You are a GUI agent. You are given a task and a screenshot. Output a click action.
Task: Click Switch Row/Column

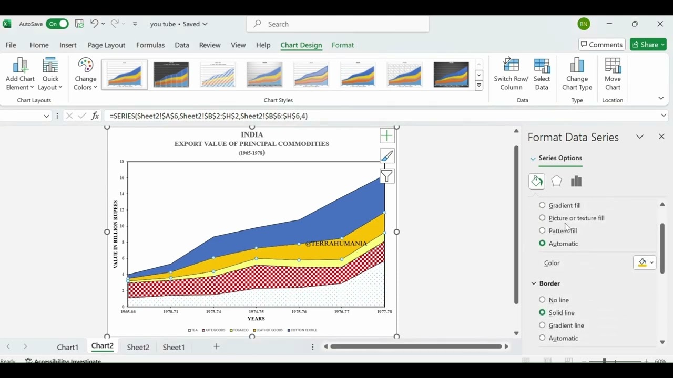[x=511, y=74]
